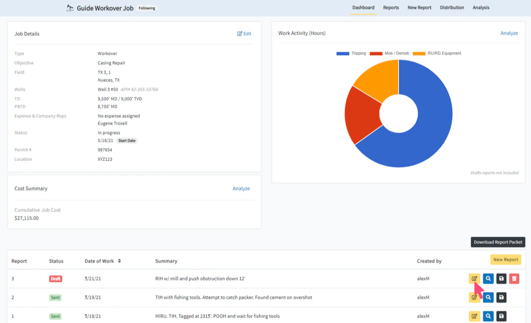Select summary 'RIH w/ mill and push obstruction'

[x=200, y=279]
